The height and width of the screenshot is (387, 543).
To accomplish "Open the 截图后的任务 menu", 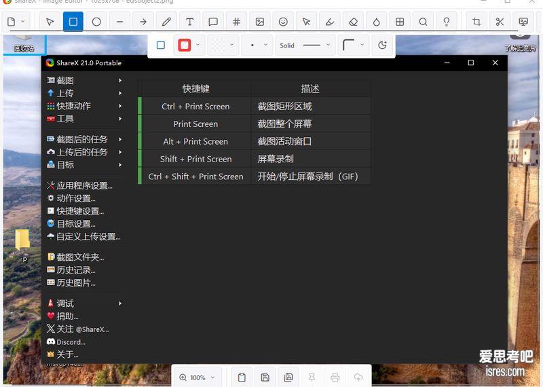I will point(84,139).
